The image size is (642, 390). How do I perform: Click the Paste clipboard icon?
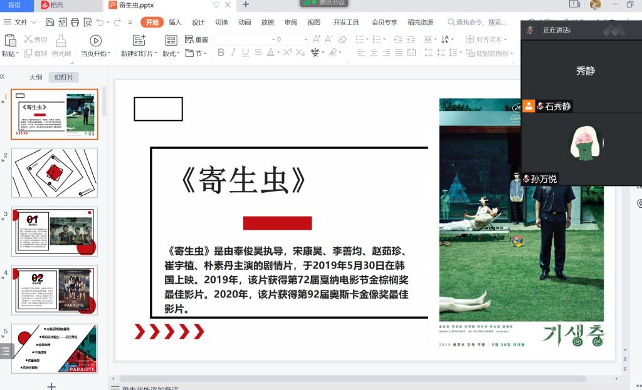10,40
